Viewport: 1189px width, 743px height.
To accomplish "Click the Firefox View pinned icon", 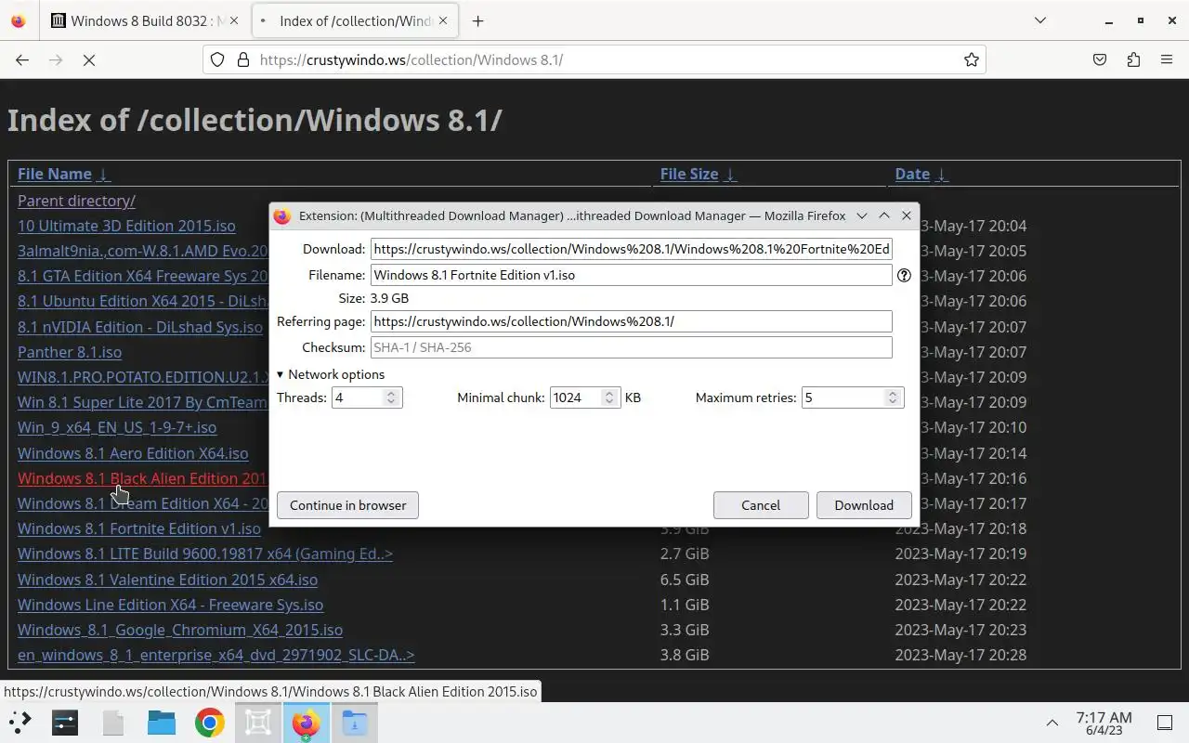I will 19,20.
